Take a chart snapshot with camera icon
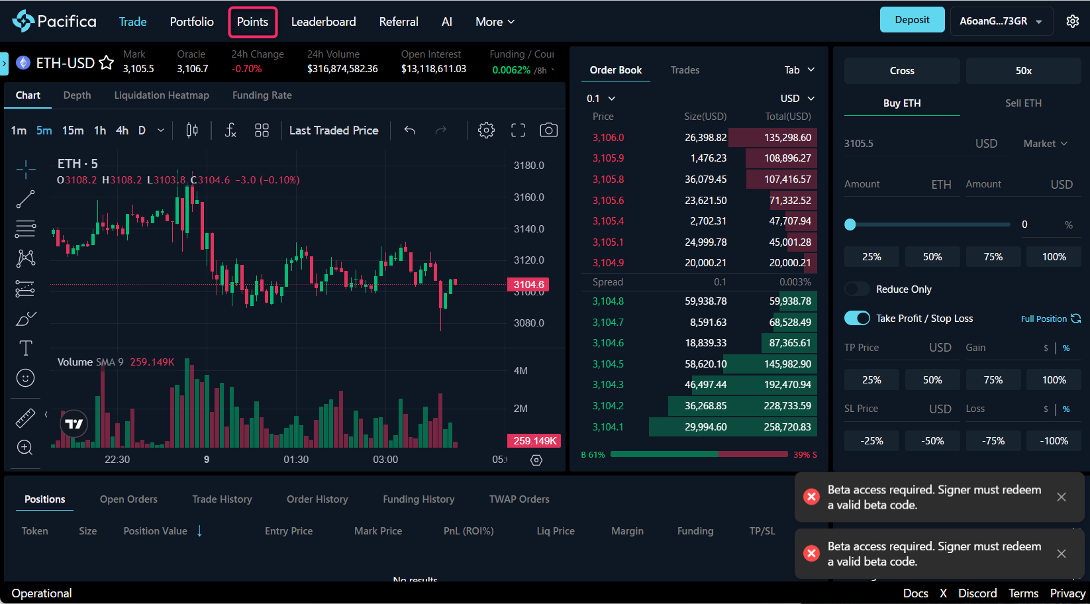 coord(548,130)
